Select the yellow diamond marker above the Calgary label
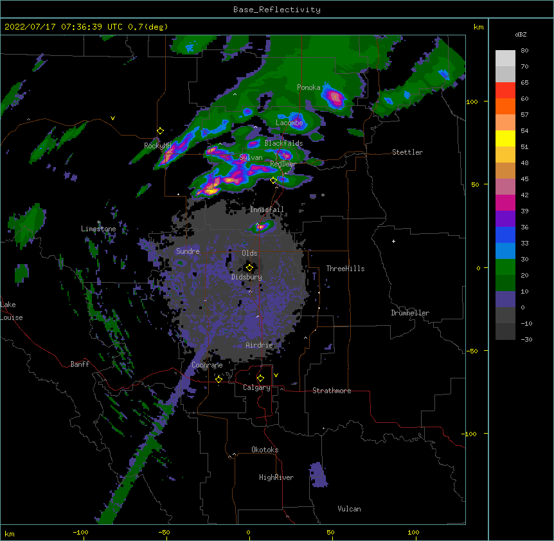This screenshot has height=541, width=554. (x=260, y=378)
